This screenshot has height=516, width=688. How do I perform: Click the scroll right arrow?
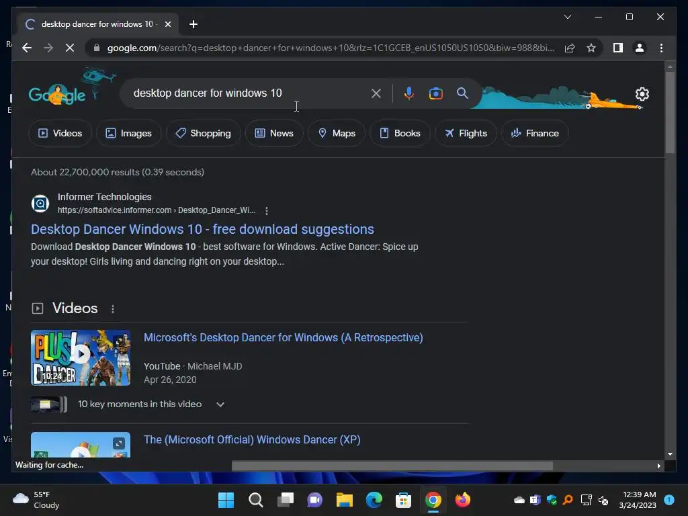[x=658, y=466]
